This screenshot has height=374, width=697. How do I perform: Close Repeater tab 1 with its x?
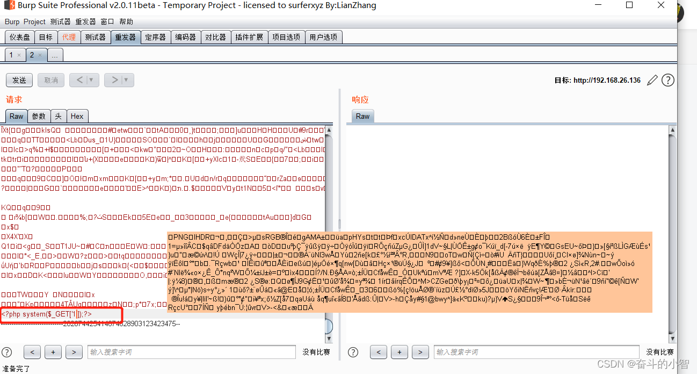pyautogui.click(x=19, y=55)
